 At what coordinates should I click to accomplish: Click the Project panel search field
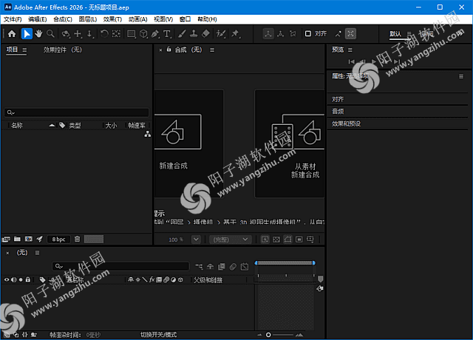click(76, 112)
